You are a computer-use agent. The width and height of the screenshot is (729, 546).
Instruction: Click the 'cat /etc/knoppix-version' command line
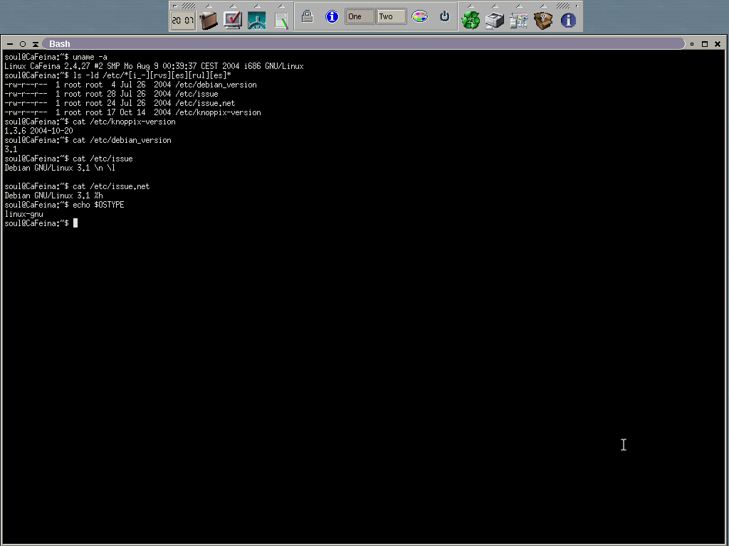[x=90, y=122]
